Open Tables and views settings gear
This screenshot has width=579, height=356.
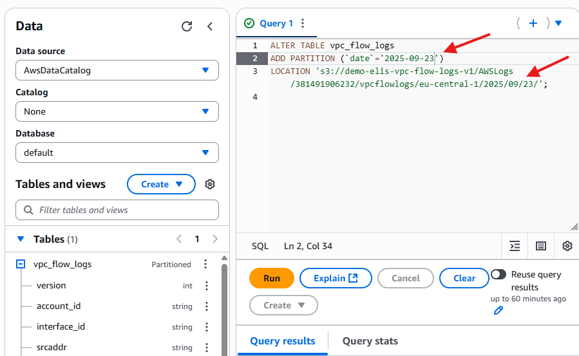(x=210, y=184)
